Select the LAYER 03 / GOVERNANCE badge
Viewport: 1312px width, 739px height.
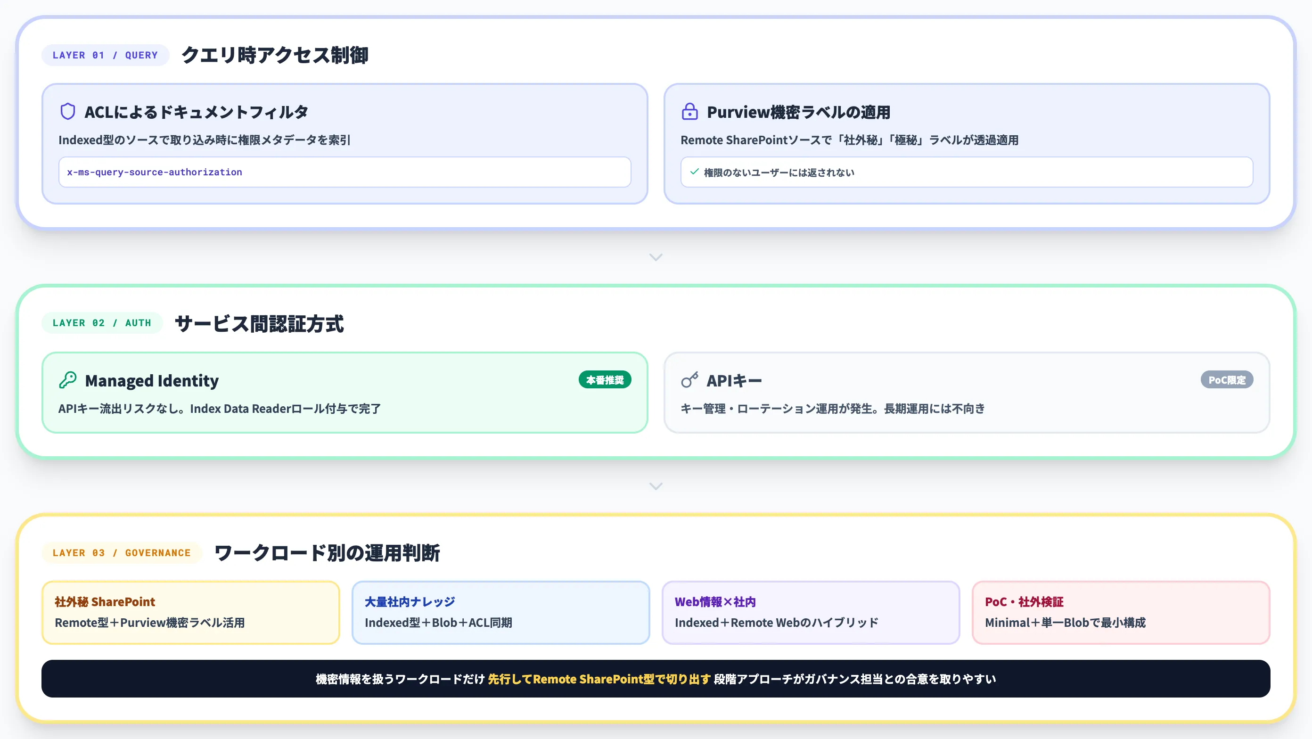click(122, 552)
